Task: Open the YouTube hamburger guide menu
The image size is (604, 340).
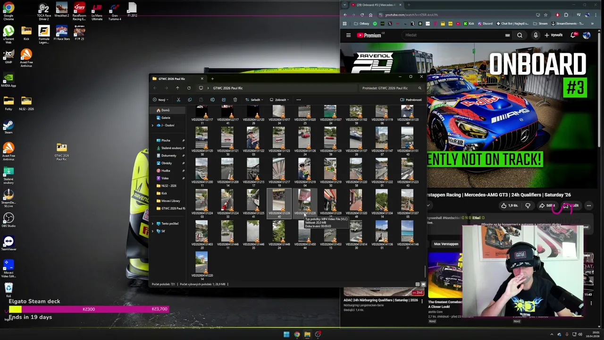Action: tap(348, 35)
